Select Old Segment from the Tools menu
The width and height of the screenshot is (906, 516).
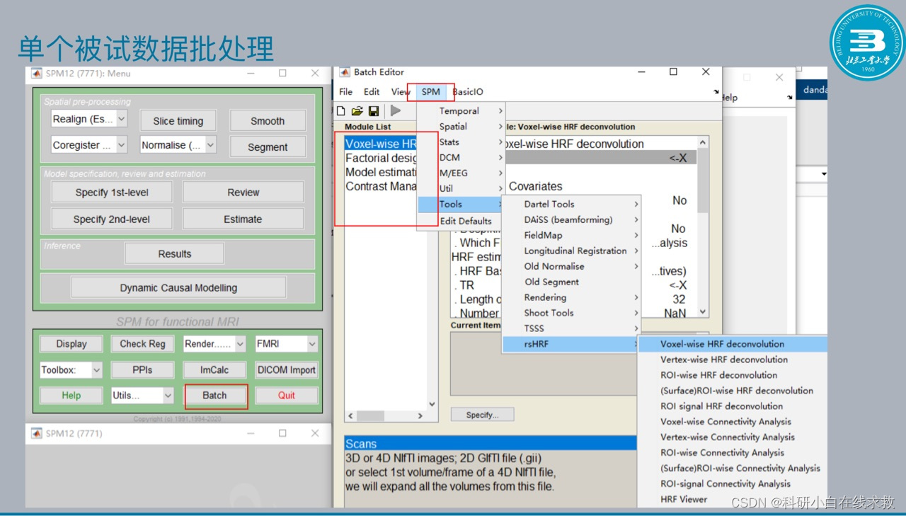click(x=571, y=282)
